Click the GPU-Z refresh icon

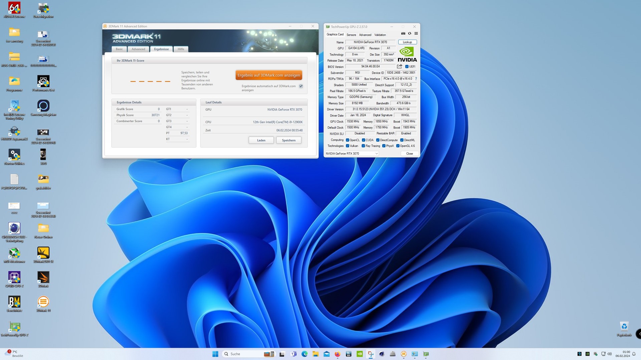coord(410,33)
